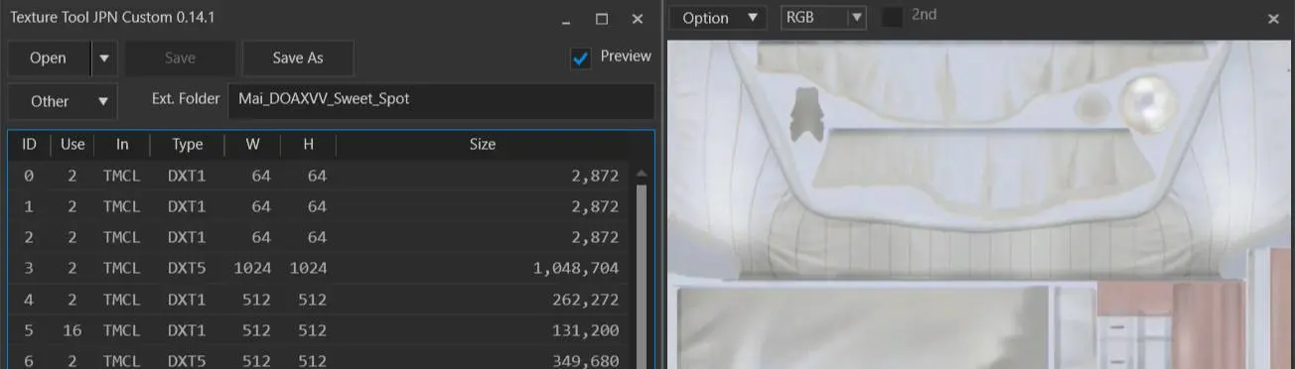Minimize the Texture Tool window
Viewport: 1295px width, 369px height.
pos(565,19)
